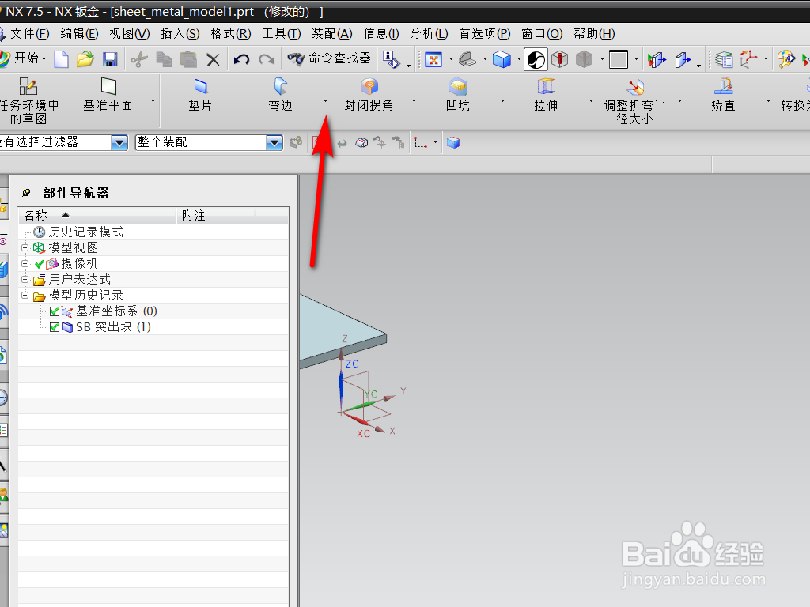810x607 pixels.
Task: Save the part with the floppy disk icon
Action: pos(110,59)
